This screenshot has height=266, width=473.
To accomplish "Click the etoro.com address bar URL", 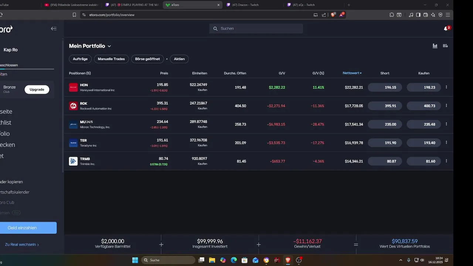I will tap(112, 15).
